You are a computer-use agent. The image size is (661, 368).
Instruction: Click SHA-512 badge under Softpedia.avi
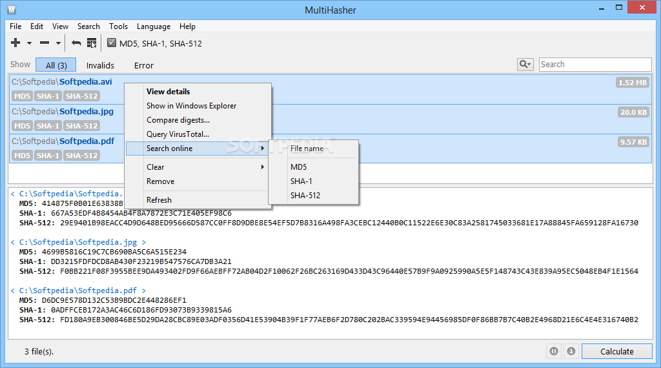coord(81,96)
